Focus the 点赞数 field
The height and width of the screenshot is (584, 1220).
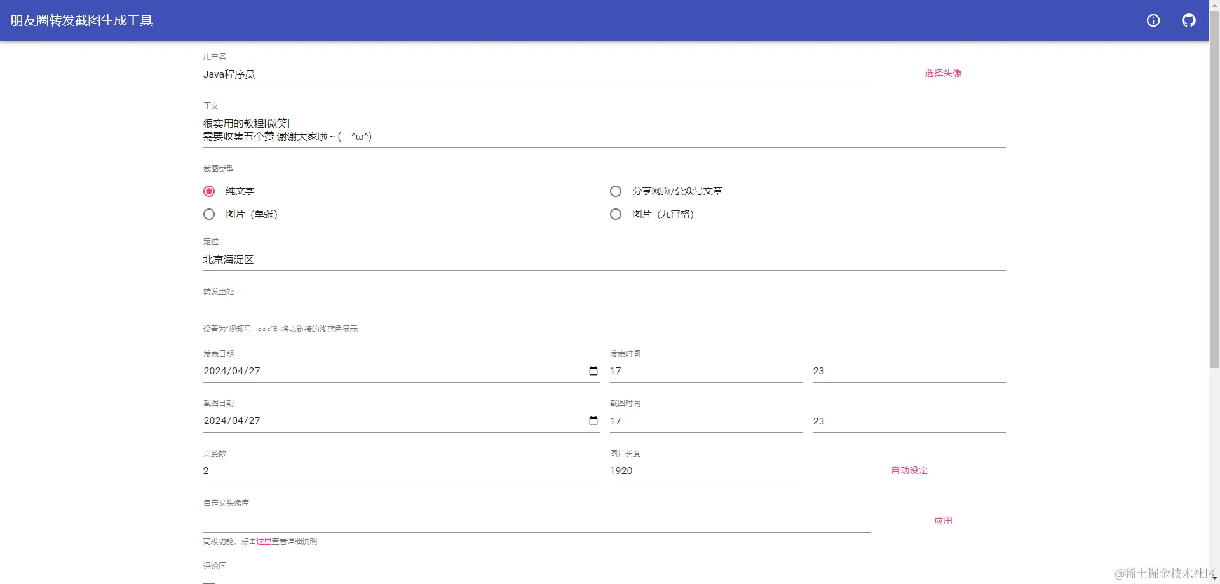[401, 471]
